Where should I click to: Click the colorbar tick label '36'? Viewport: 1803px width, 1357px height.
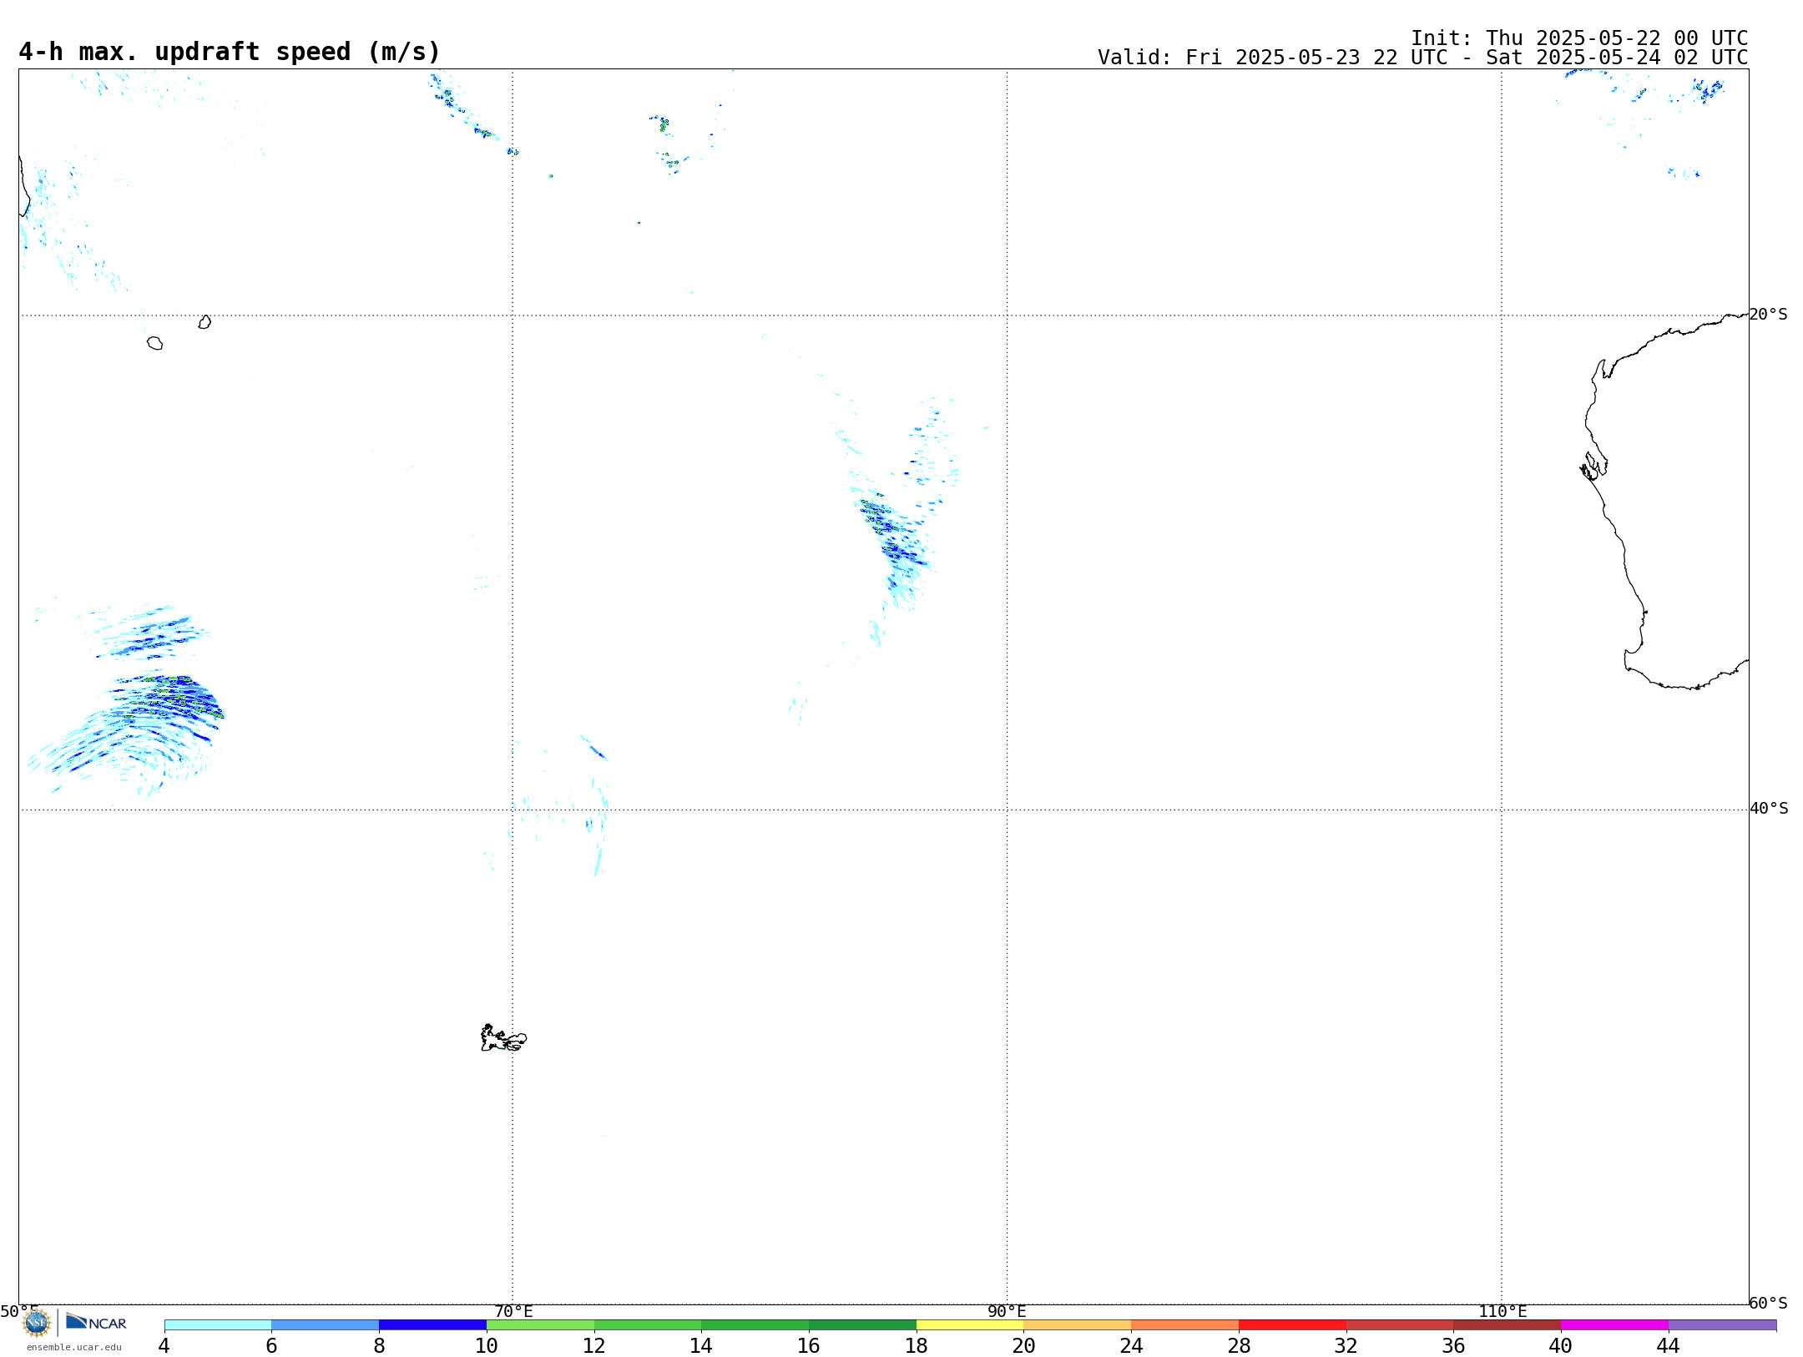point(1453,1345)
